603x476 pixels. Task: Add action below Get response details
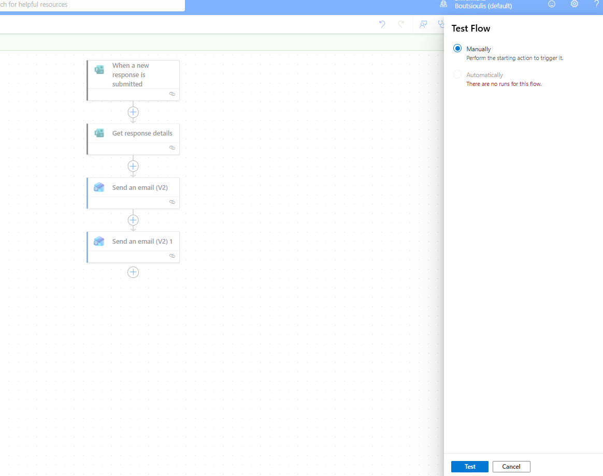[x=133, y=166]
